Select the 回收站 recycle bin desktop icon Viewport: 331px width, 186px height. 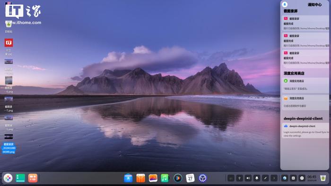pos(9,26)
